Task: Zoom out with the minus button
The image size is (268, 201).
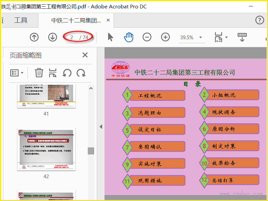Action: click(x=147, y=37)
